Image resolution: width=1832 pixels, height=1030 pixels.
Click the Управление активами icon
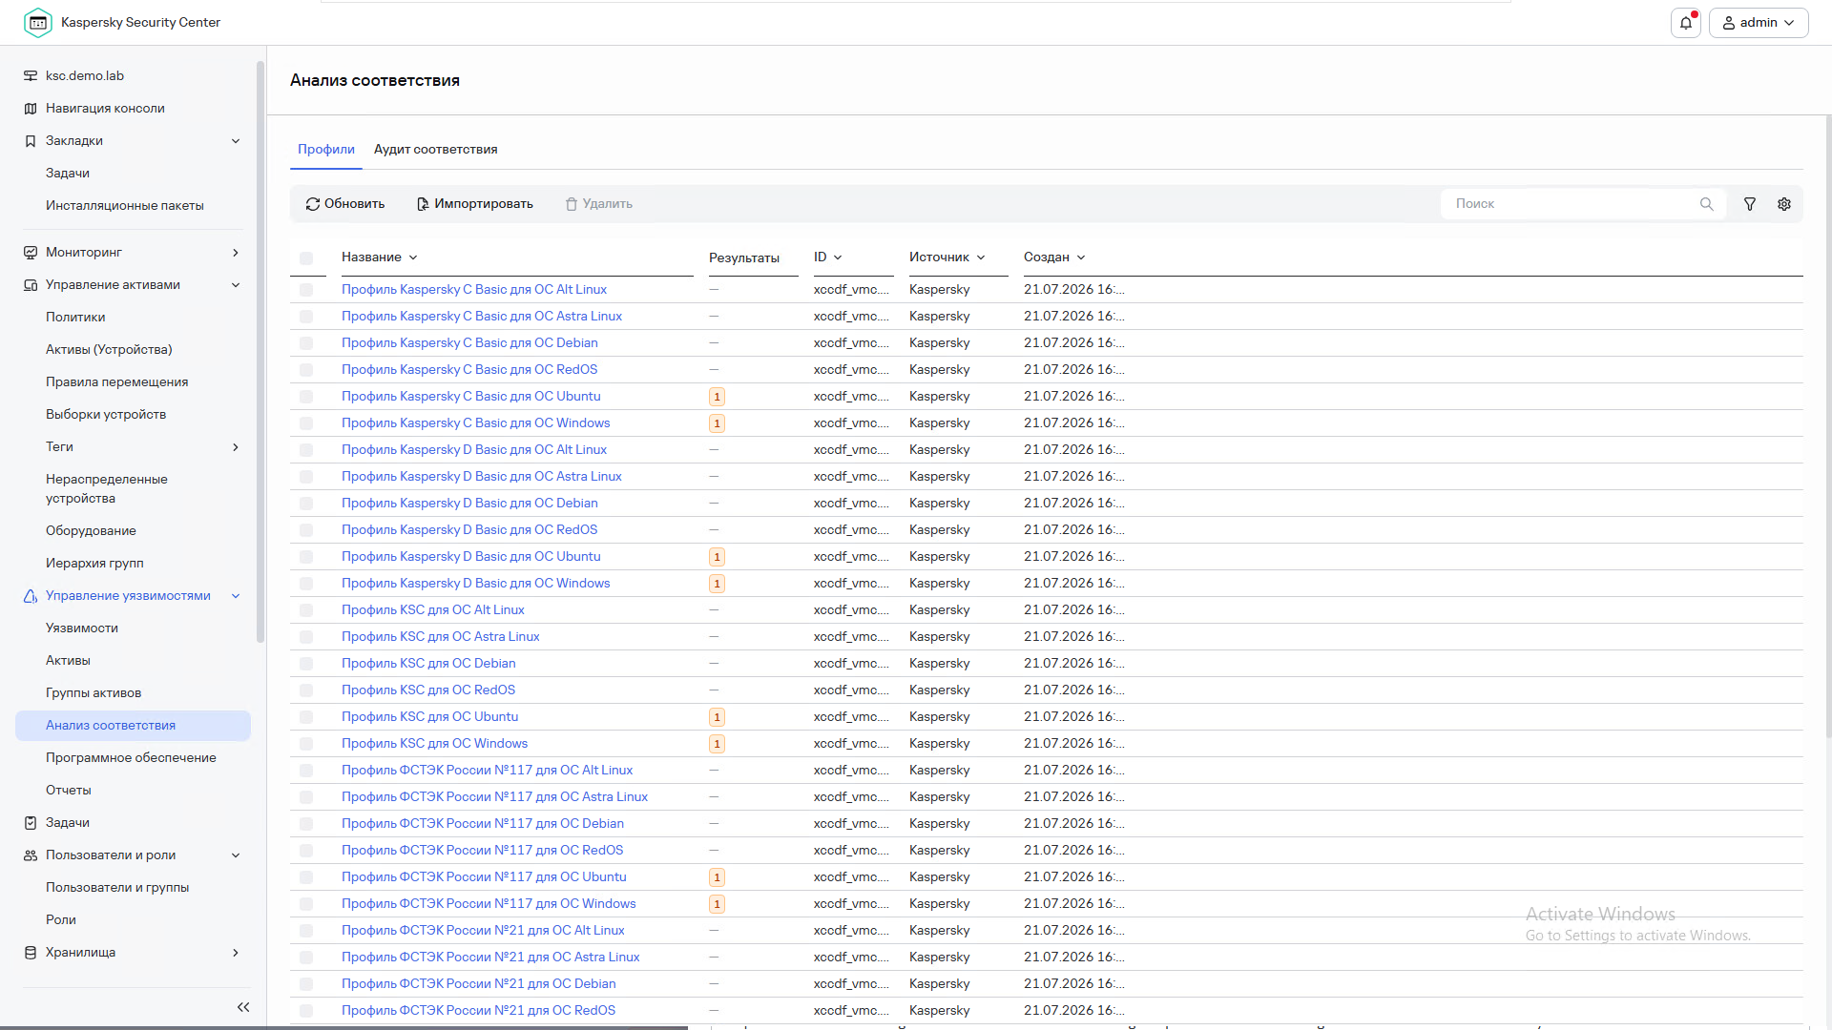click(x=31, y=285)
